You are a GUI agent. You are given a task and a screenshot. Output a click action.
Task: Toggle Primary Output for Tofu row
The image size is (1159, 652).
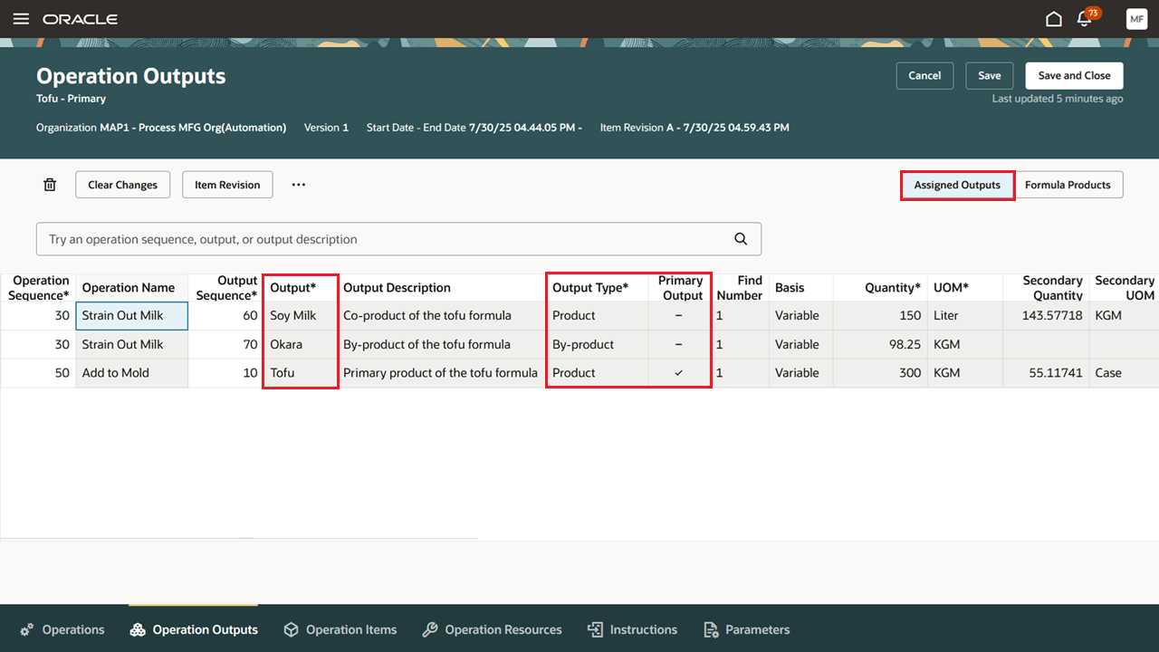(679, 373)
